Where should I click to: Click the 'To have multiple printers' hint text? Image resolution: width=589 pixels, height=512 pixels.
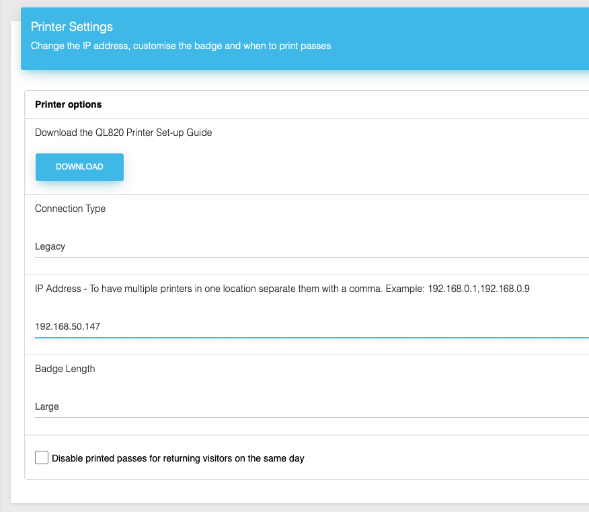pyautogui.click(x=141, y=289)
